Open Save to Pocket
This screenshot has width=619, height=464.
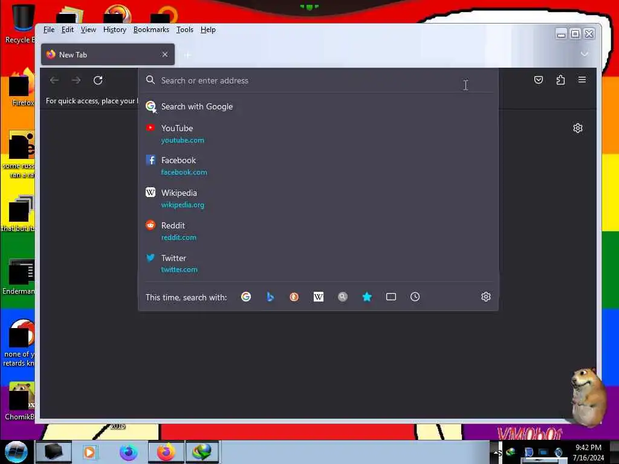(539, 80)
